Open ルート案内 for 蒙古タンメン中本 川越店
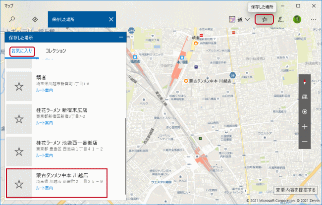Image resolution: width=322 pixels, height=205 pixels. (45, 188)
